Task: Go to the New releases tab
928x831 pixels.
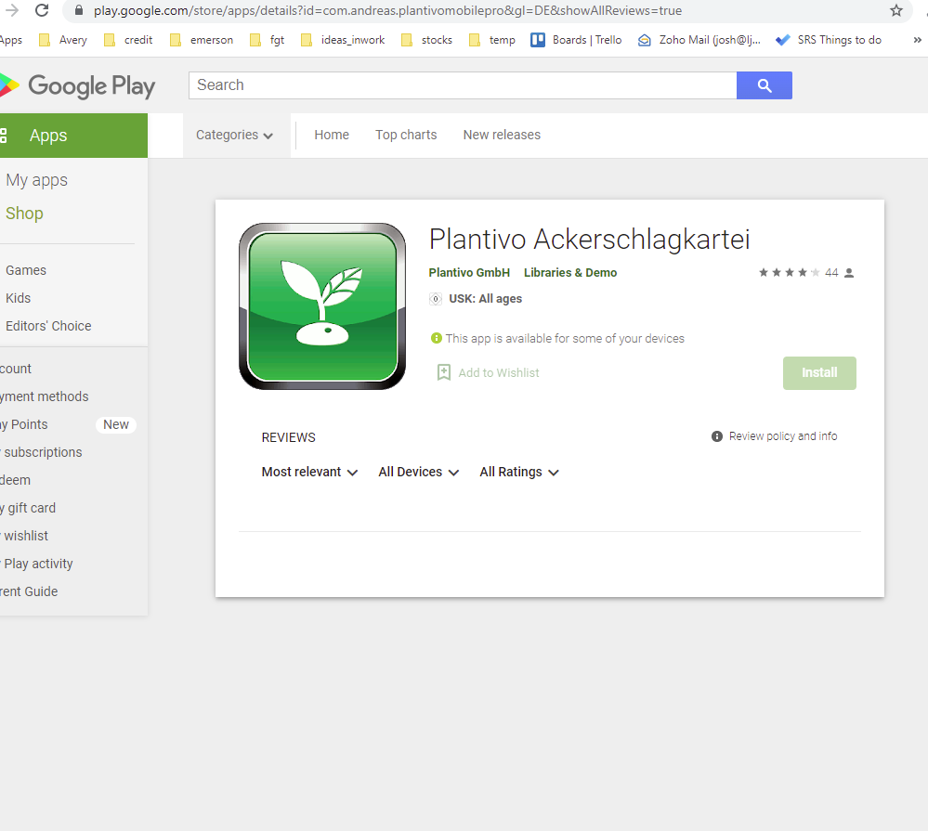Action: (x=502, y=135)
